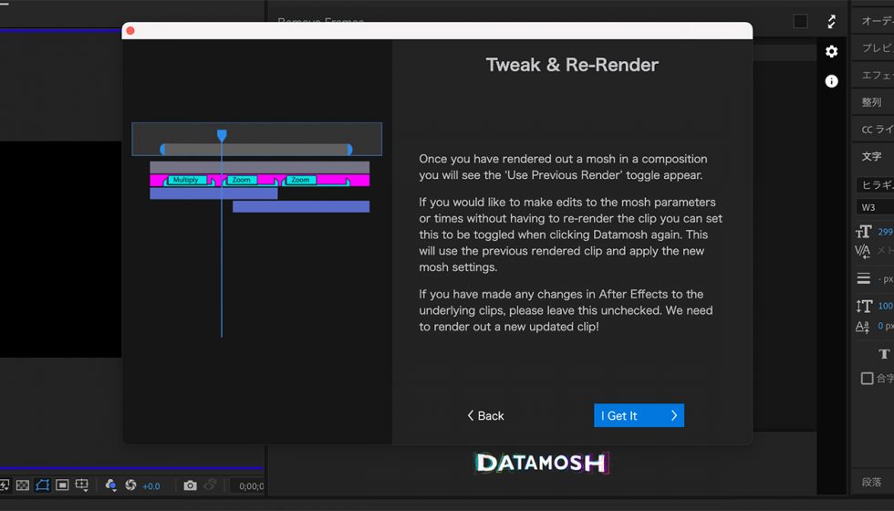
Task: Click the first Zoom marker in diagram
Action: click(242, 181)
